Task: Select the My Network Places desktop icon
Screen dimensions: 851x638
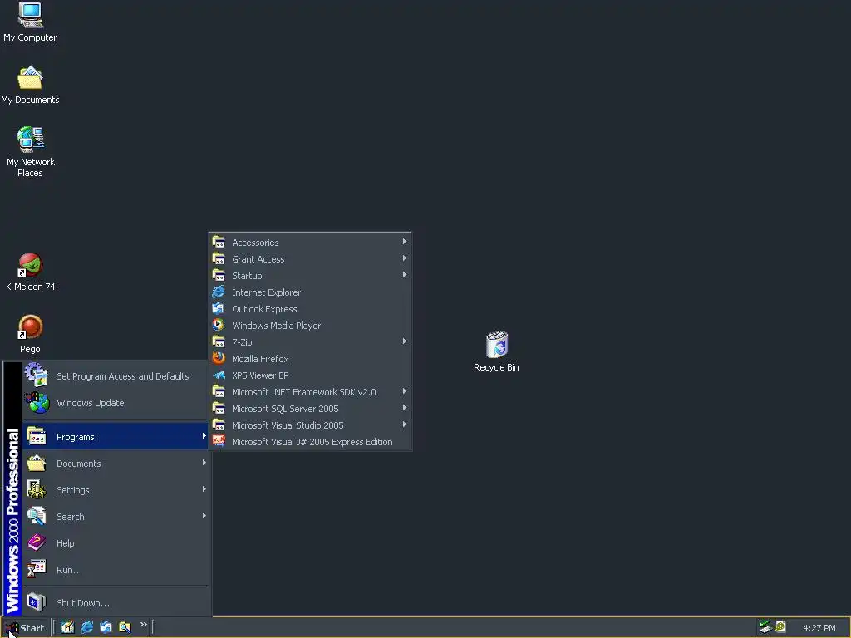Action: [x=30, y=151]
